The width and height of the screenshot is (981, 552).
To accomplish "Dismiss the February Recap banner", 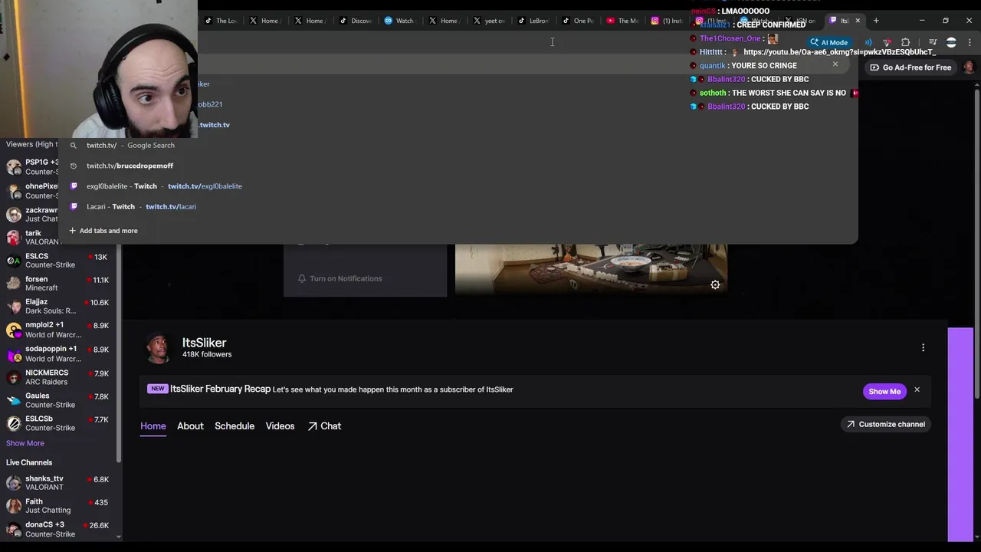I will click(x=917, y=390).
